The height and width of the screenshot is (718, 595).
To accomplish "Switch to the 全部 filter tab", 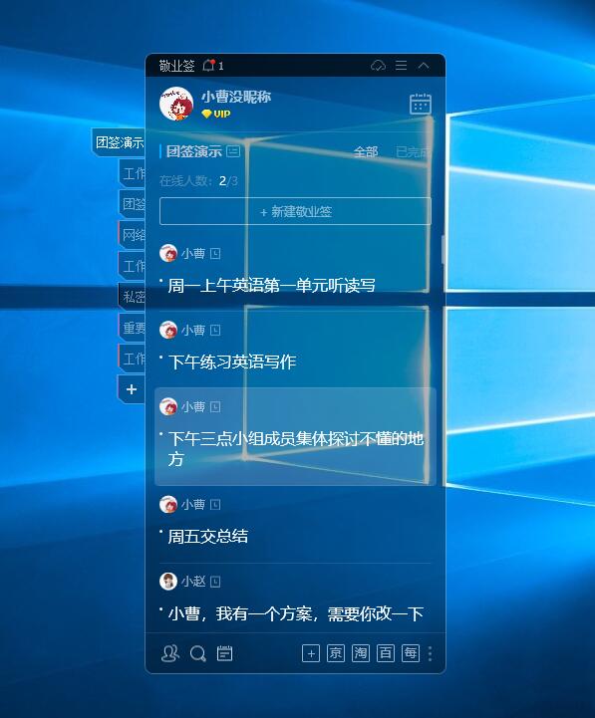I will point(366,151).
